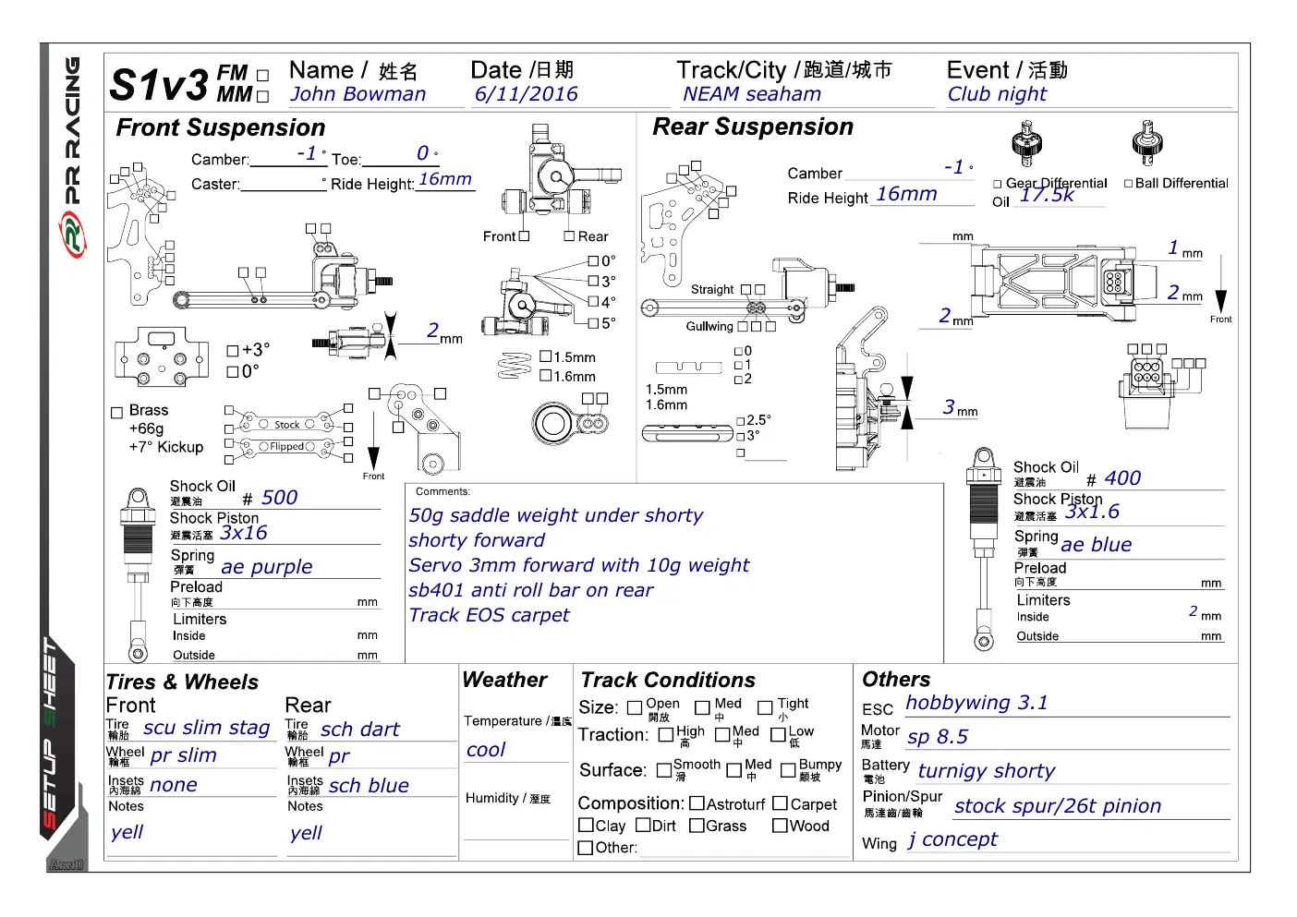Check the High traction box

[666, 735]
